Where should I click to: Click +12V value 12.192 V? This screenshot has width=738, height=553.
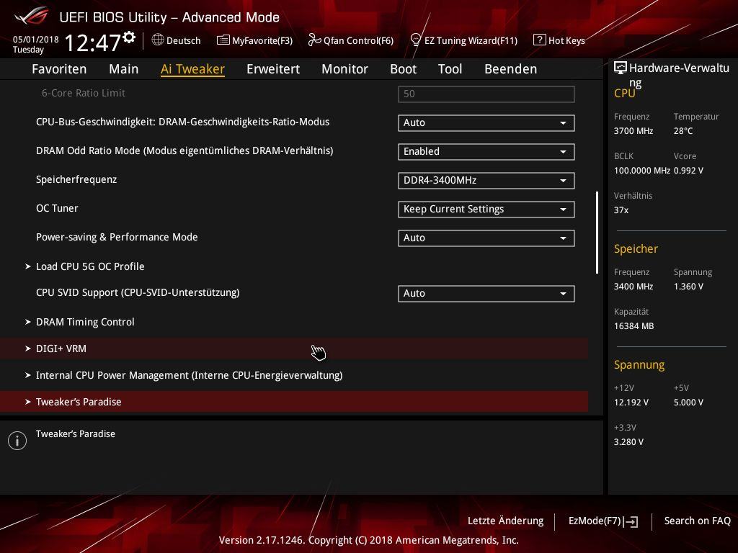(631, 403)
